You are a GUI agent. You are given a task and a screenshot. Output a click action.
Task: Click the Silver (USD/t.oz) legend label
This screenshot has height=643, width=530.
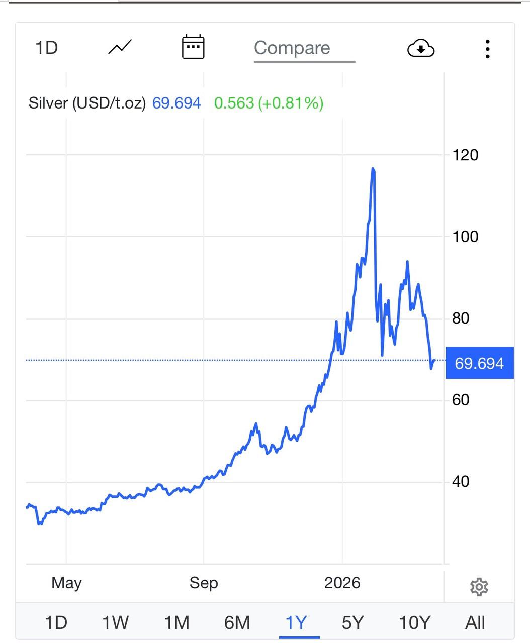coord(87,103)
